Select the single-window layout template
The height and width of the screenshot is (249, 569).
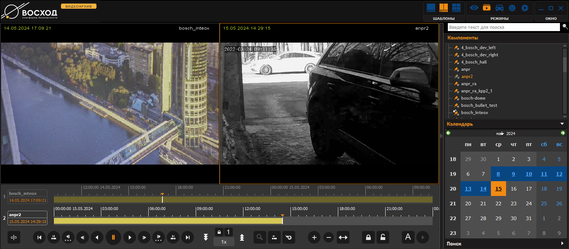tap(431, 8)
